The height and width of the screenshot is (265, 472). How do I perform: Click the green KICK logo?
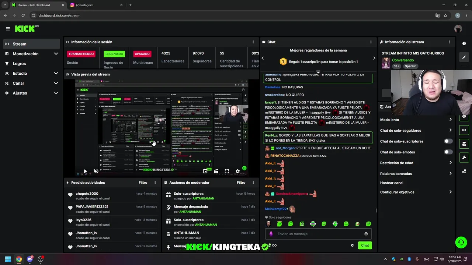click(x=27, y=29)
